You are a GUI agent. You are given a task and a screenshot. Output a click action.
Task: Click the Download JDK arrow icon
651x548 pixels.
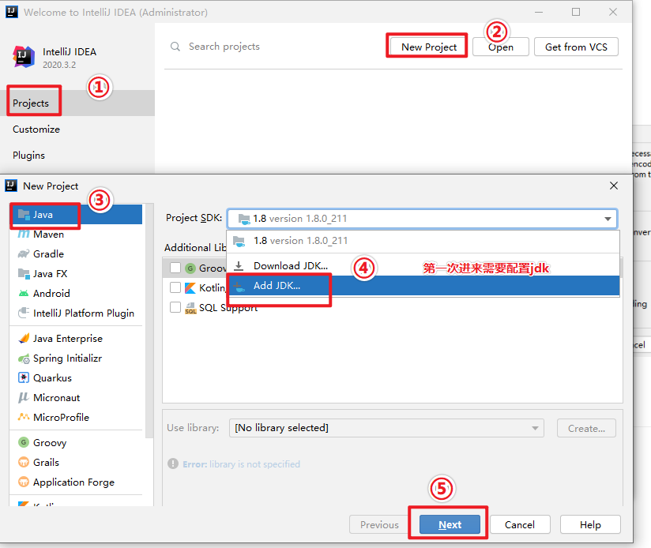click(x=239, y=265)
